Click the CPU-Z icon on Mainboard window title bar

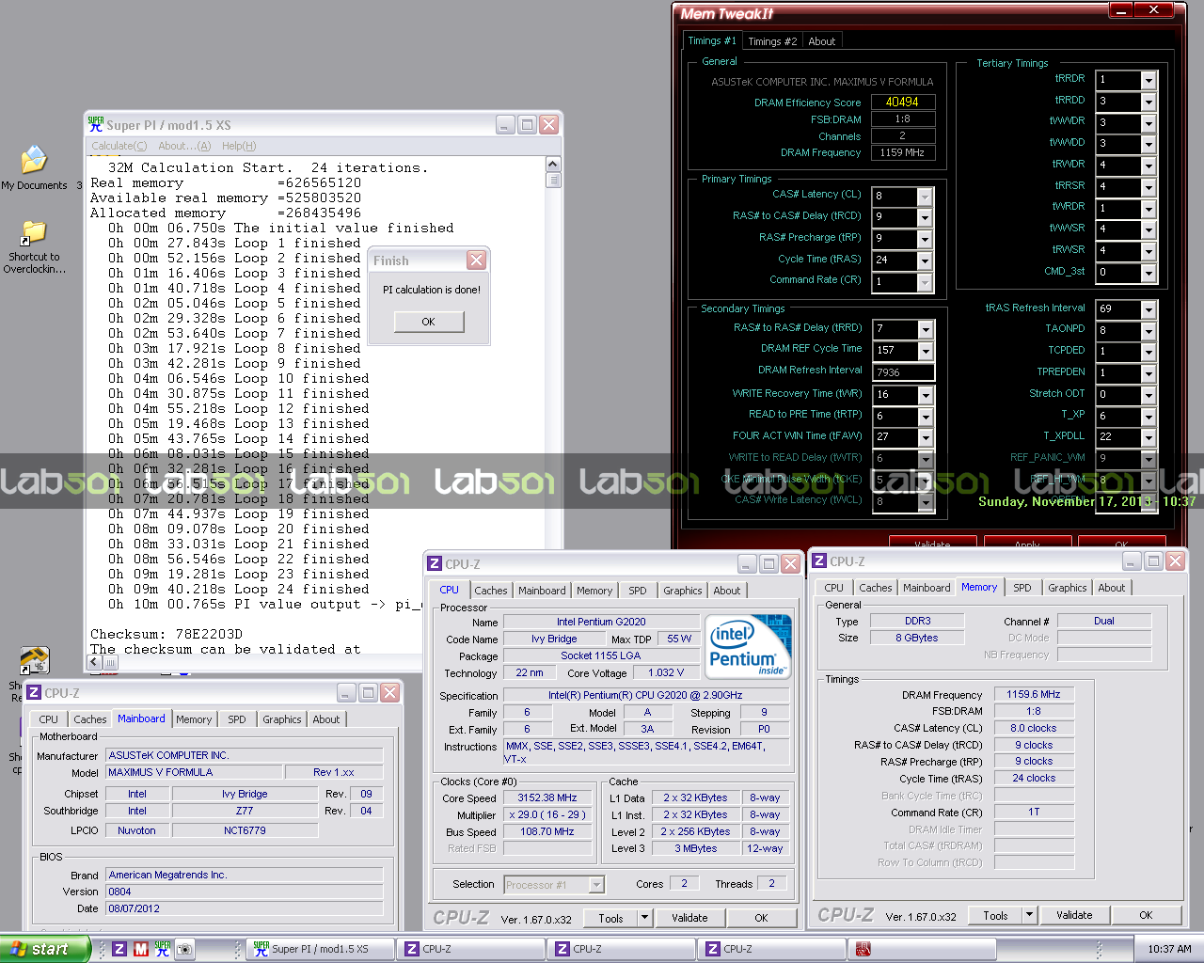(34, 692)
